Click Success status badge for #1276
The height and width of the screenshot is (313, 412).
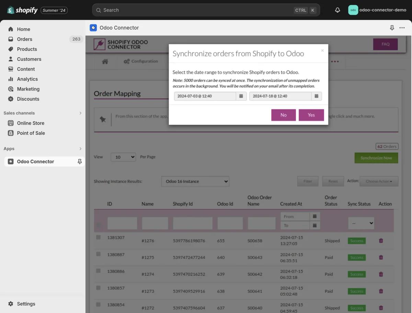(357, 241)
